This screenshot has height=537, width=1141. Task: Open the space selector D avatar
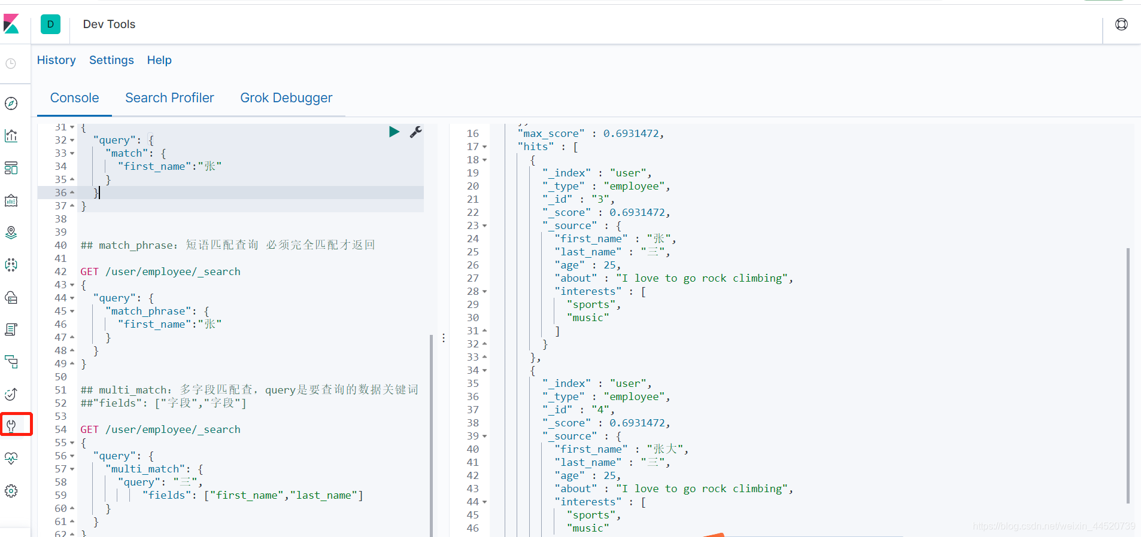click(50, 24)
